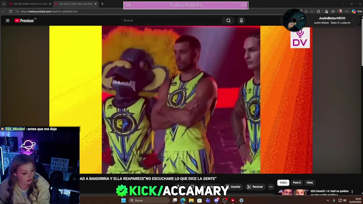Close the SAID LE PIDE UNA SEGUNDA tab

click(x=96, y=4)
